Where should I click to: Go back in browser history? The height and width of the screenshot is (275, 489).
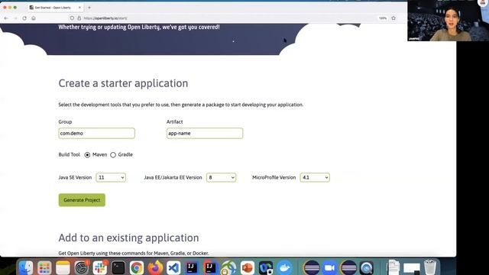point(6,18)
